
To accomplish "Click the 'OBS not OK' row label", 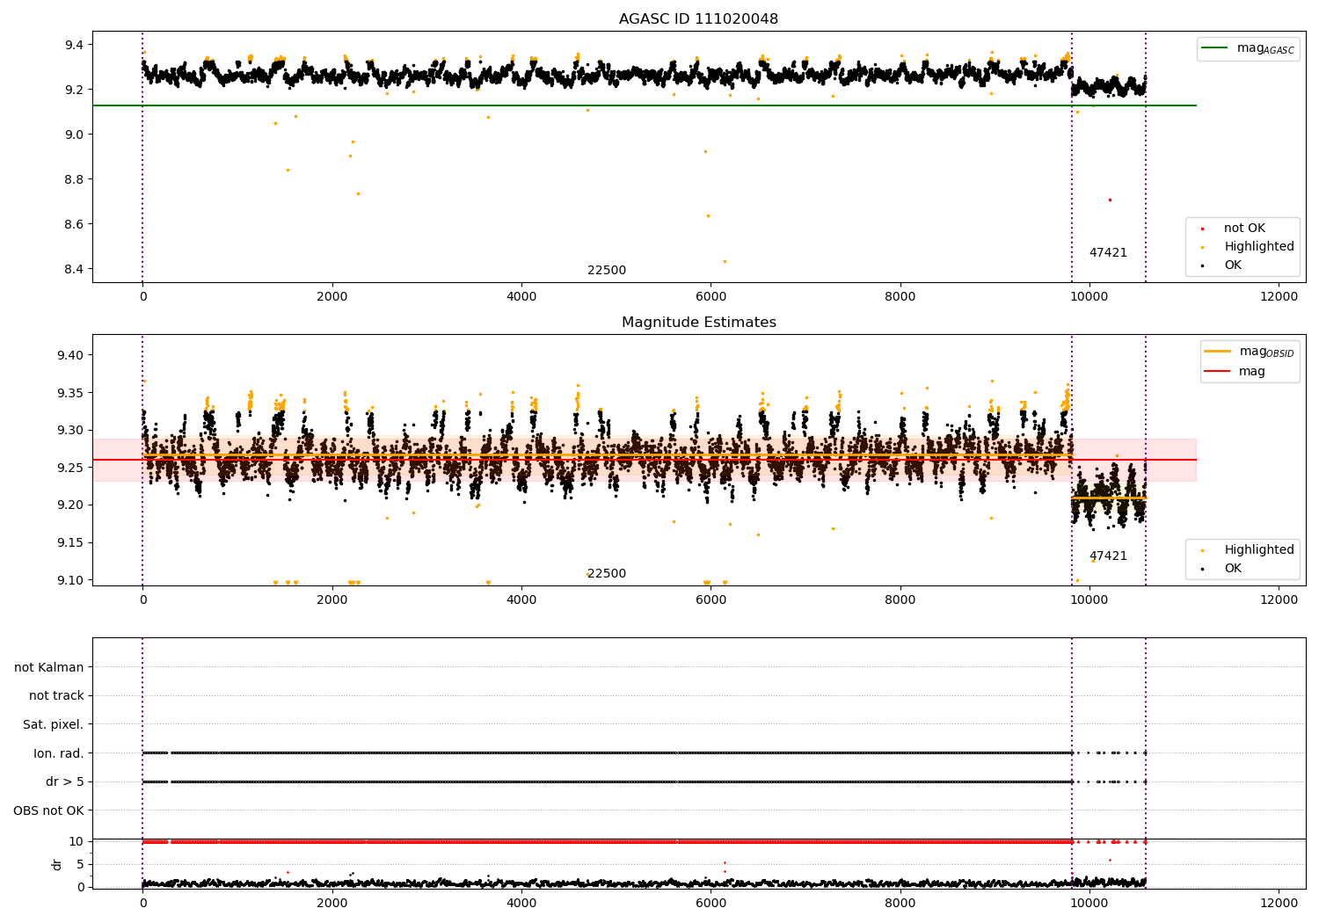I will tap(48, 810).
